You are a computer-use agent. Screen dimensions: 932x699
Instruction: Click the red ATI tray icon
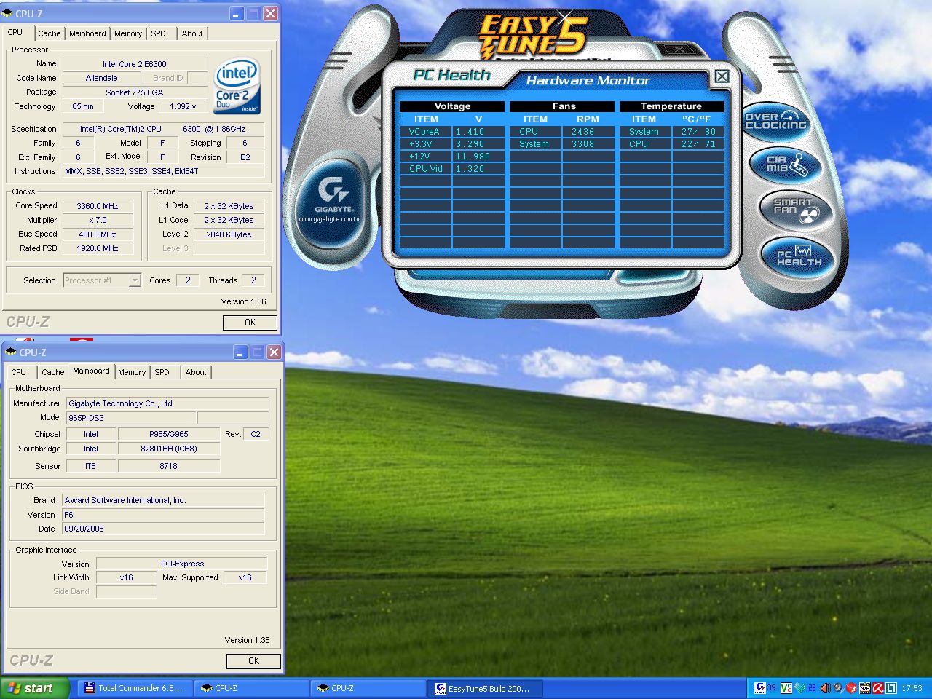coord(851,688)
